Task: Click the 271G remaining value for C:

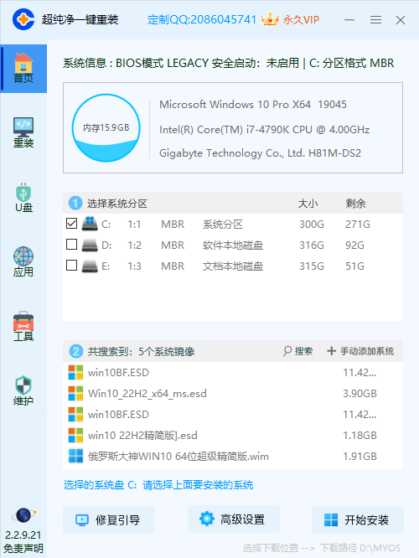Action: 358,225
